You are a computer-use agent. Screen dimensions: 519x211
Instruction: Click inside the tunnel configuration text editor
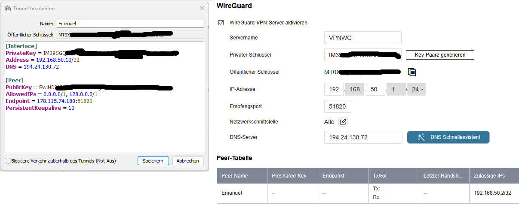coord(104,129)
